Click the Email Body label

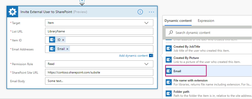click(x=18, y=81)
